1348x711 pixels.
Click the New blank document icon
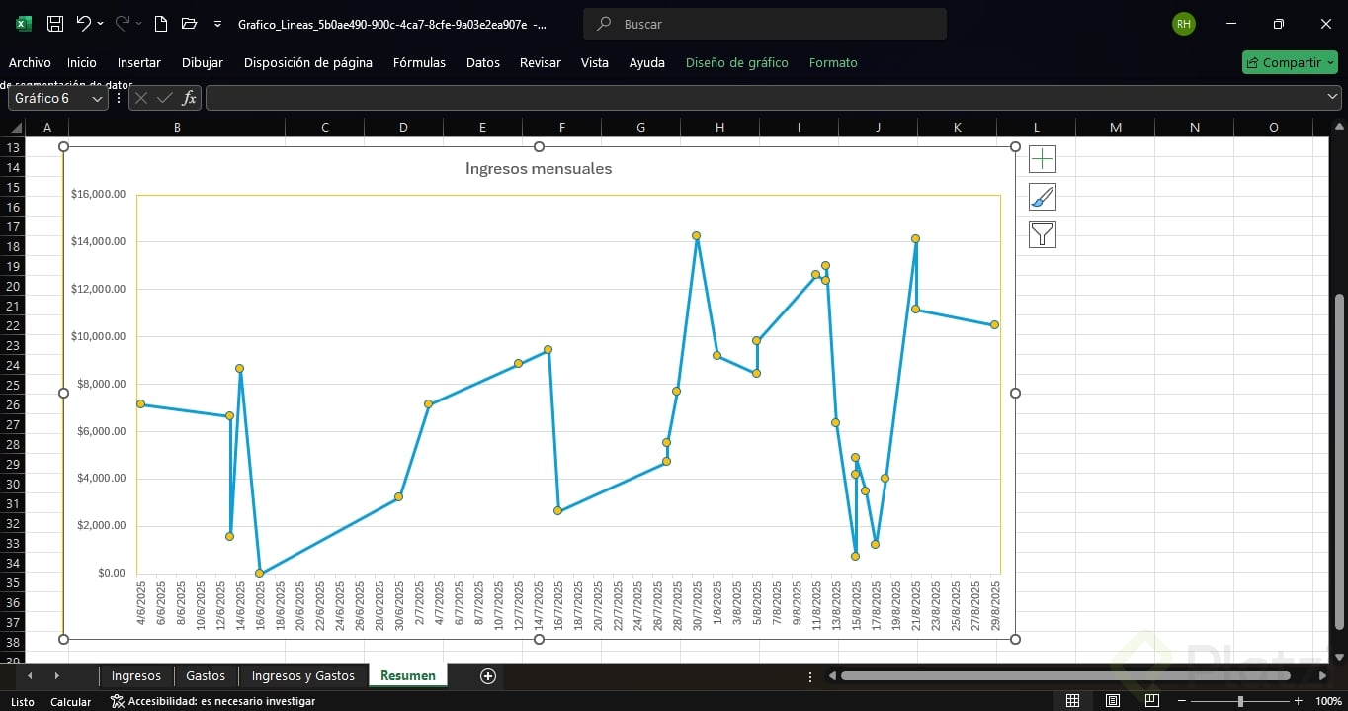pos(162,24)
